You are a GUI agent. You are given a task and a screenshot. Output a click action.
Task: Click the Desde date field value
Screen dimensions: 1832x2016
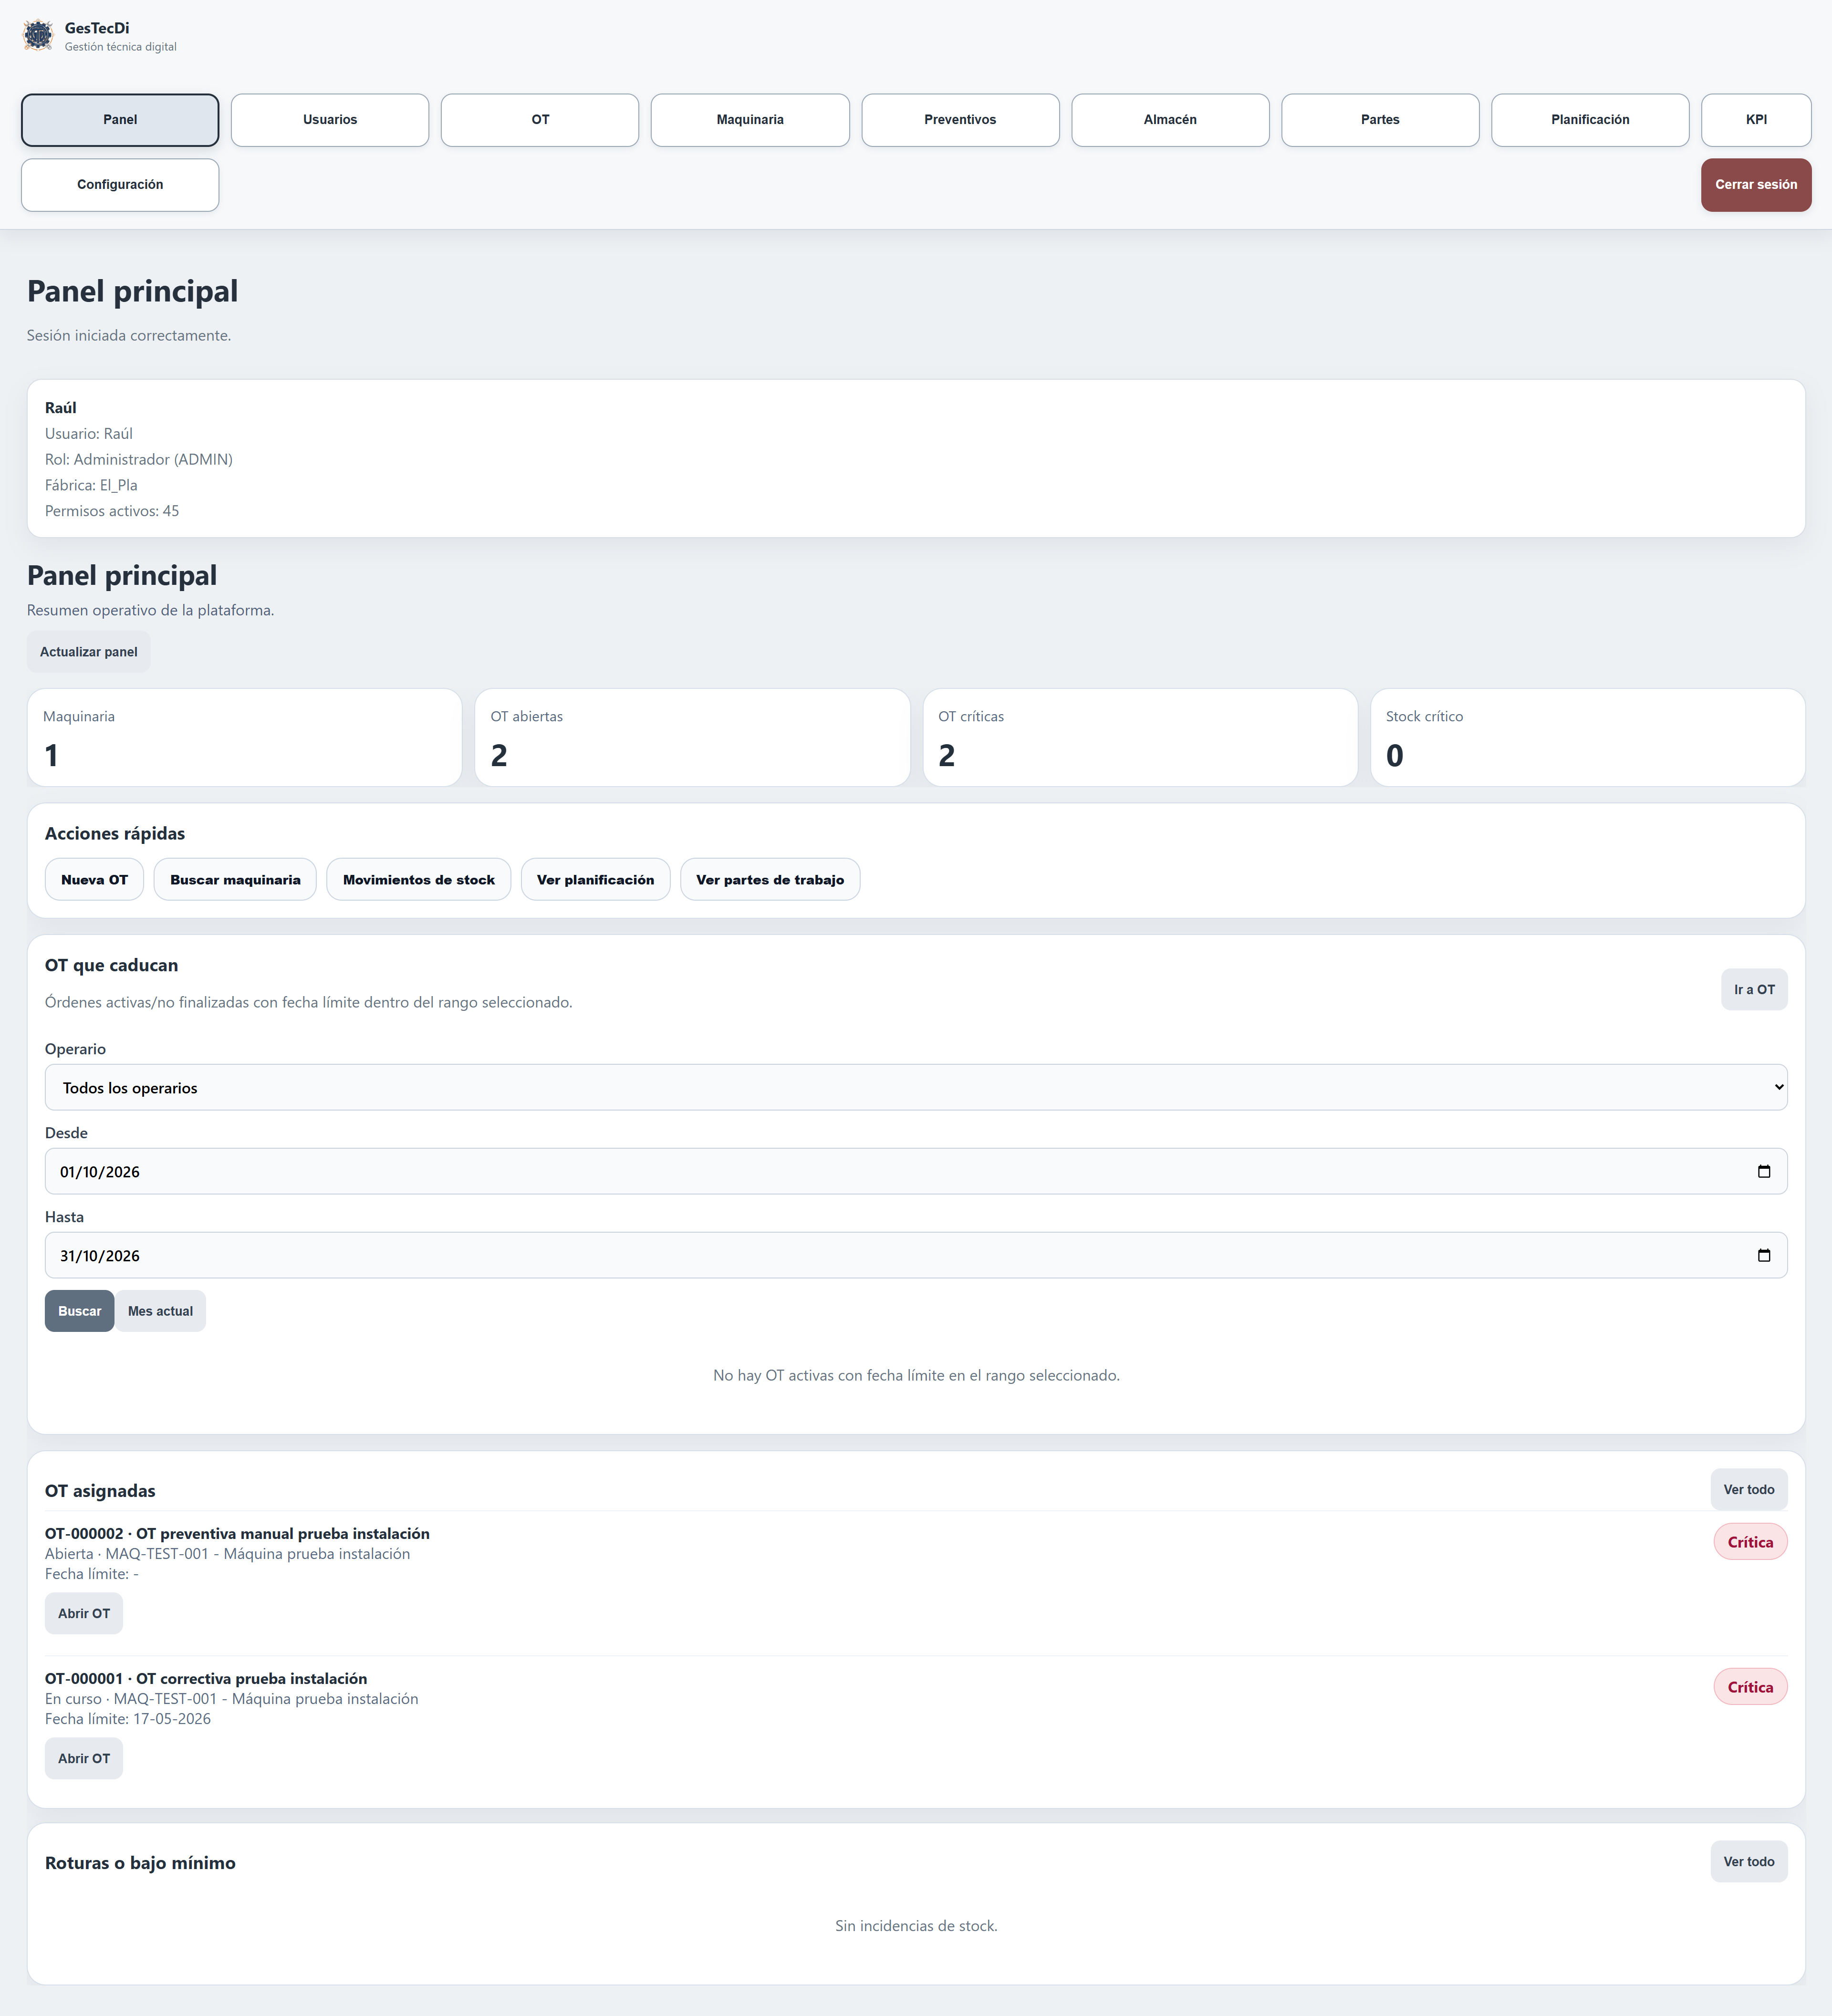(x=100, y=1171)
